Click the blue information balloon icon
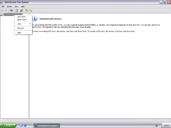The image size is (171, 128). click(x=35, y=19)
